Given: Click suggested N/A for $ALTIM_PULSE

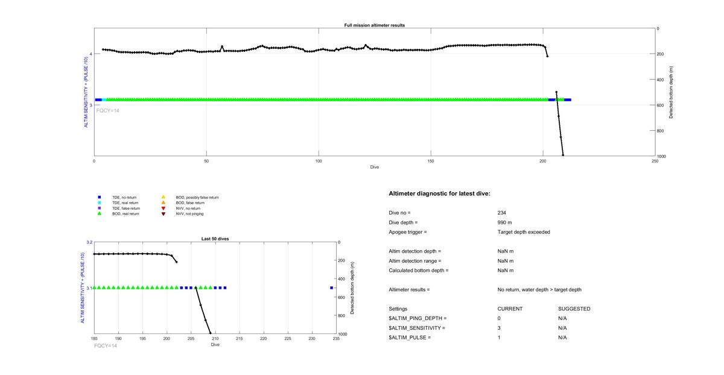Looking at the screenshot, I should 562,338.
